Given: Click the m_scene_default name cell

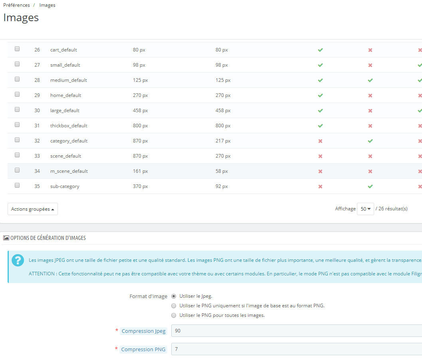Looking at the screenshot, I should 69,171.
